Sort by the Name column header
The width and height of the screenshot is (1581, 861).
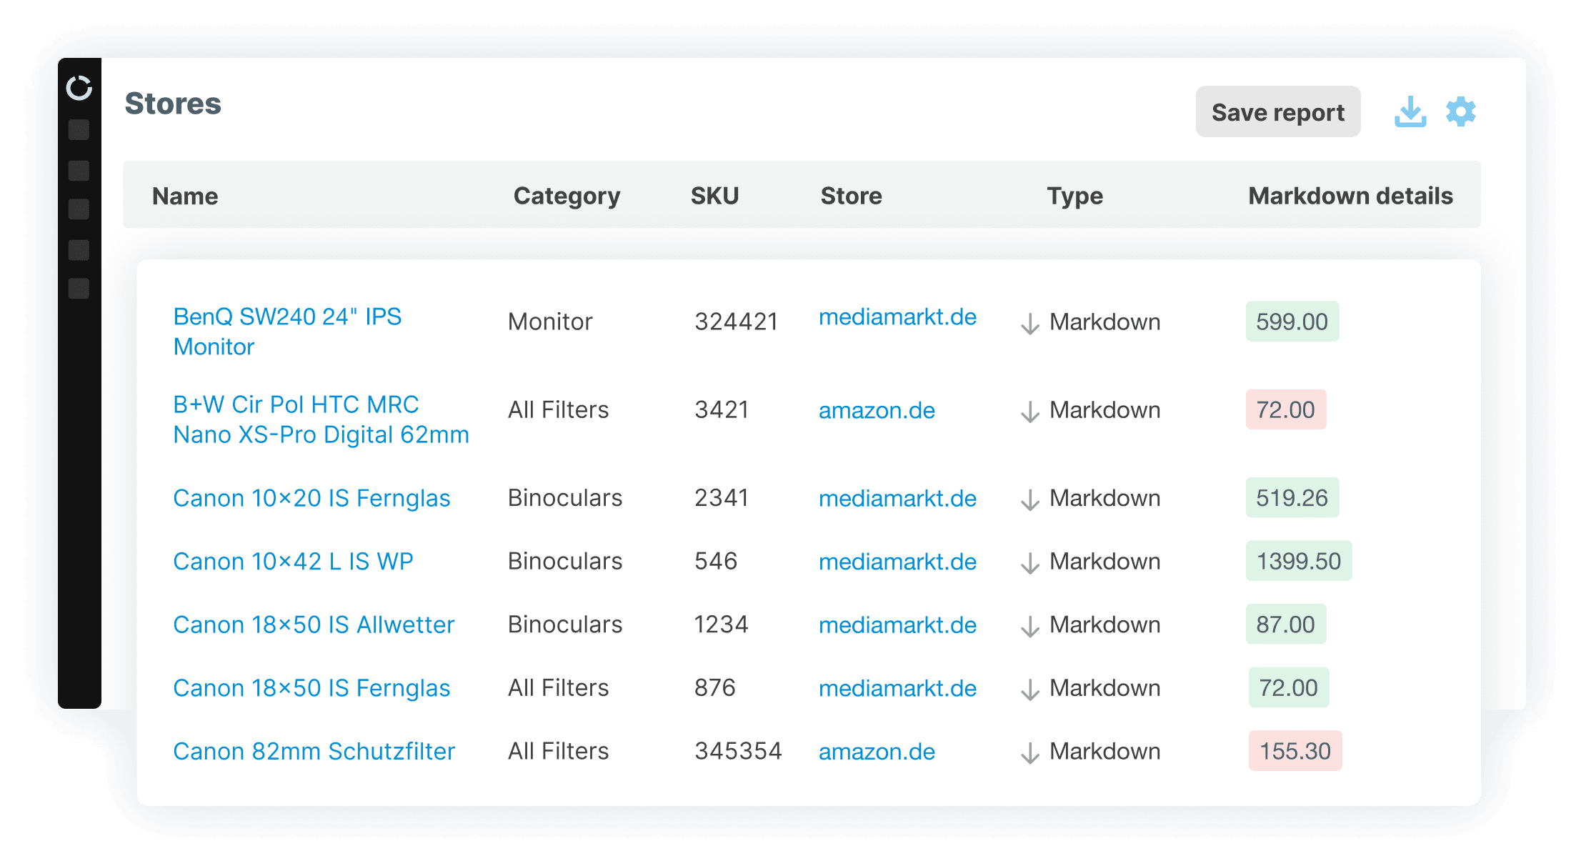pos(185,196)
